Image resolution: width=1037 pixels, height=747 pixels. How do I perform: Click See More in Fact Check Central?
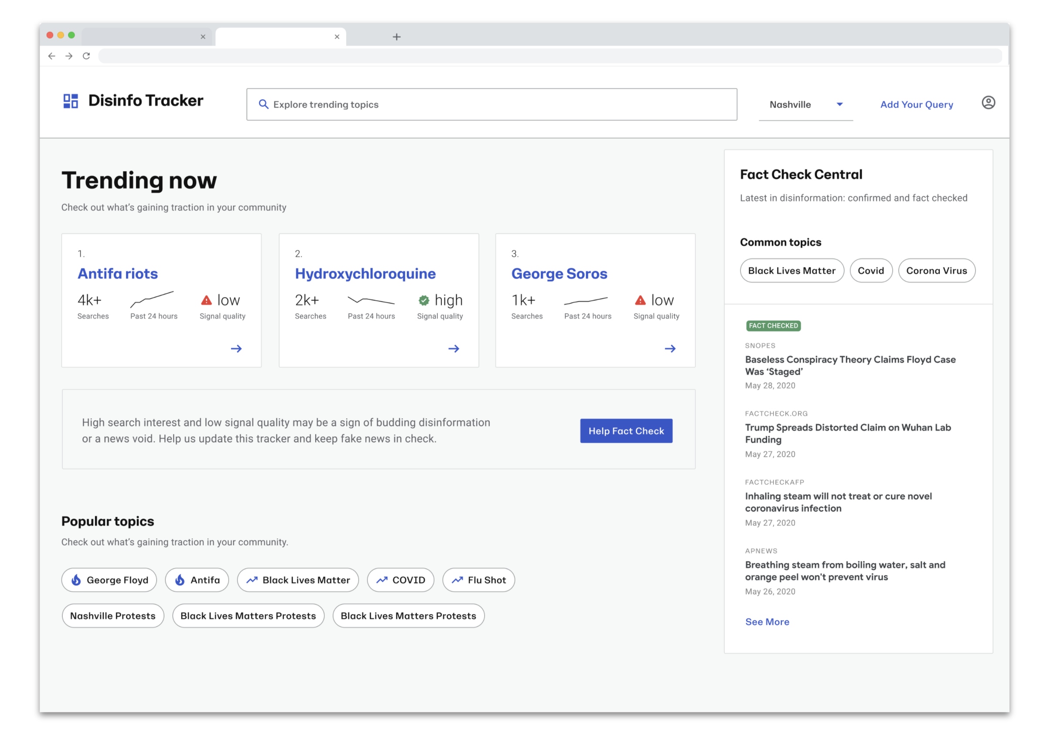click(767, 621)
